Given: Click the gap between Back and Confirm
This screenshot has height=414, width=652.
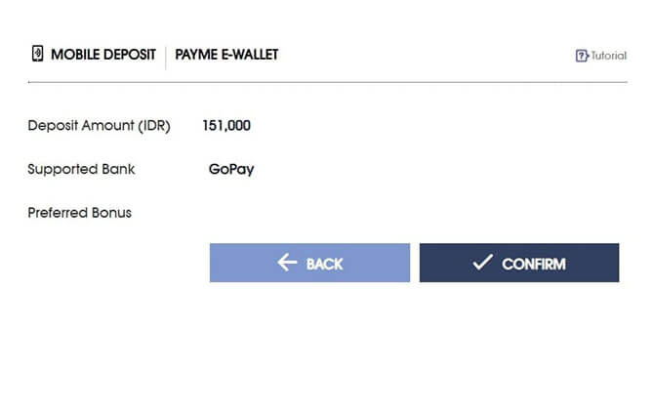Looking at the screenshot, I should point(415,263).
